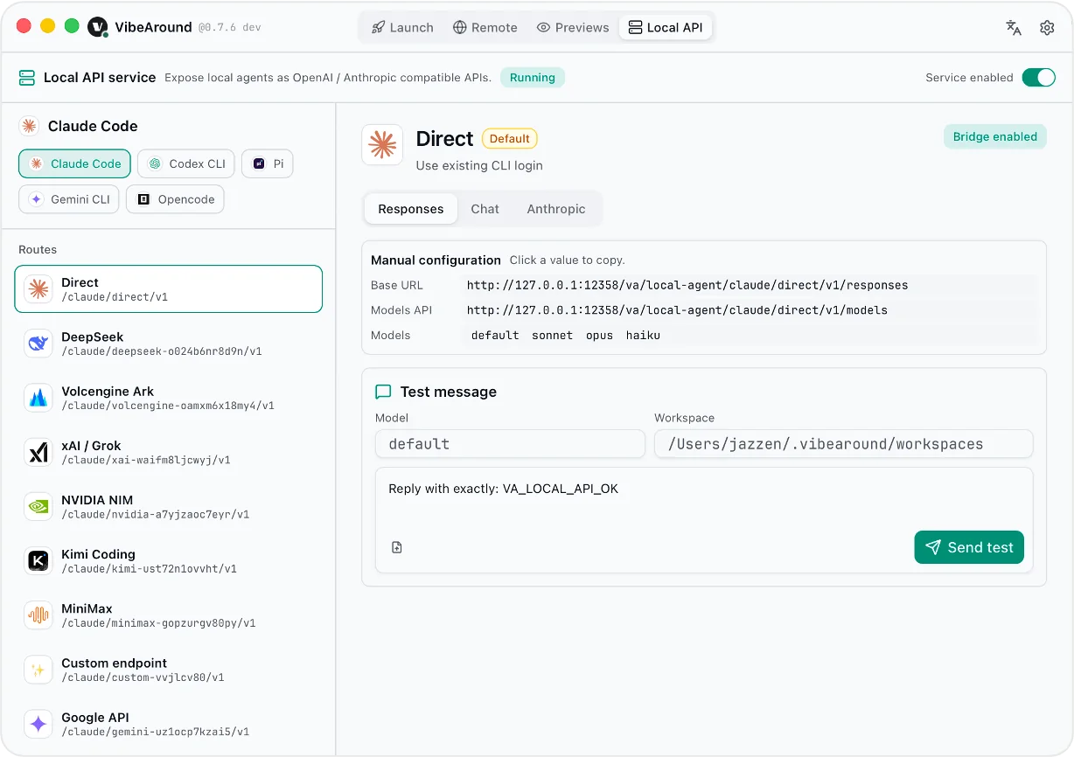
Task: Select the Claude Code agent button
Action: click(x=75, y=163)
